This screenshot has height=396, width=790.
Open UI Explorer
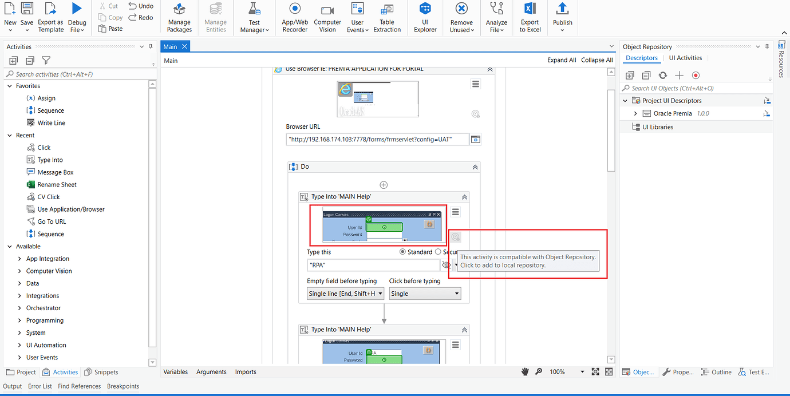pyautogui.click(x=425, y=17)
